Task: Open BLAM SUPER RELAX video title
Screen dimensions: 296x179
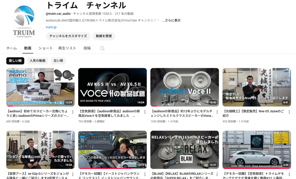Action: point(182,176)
